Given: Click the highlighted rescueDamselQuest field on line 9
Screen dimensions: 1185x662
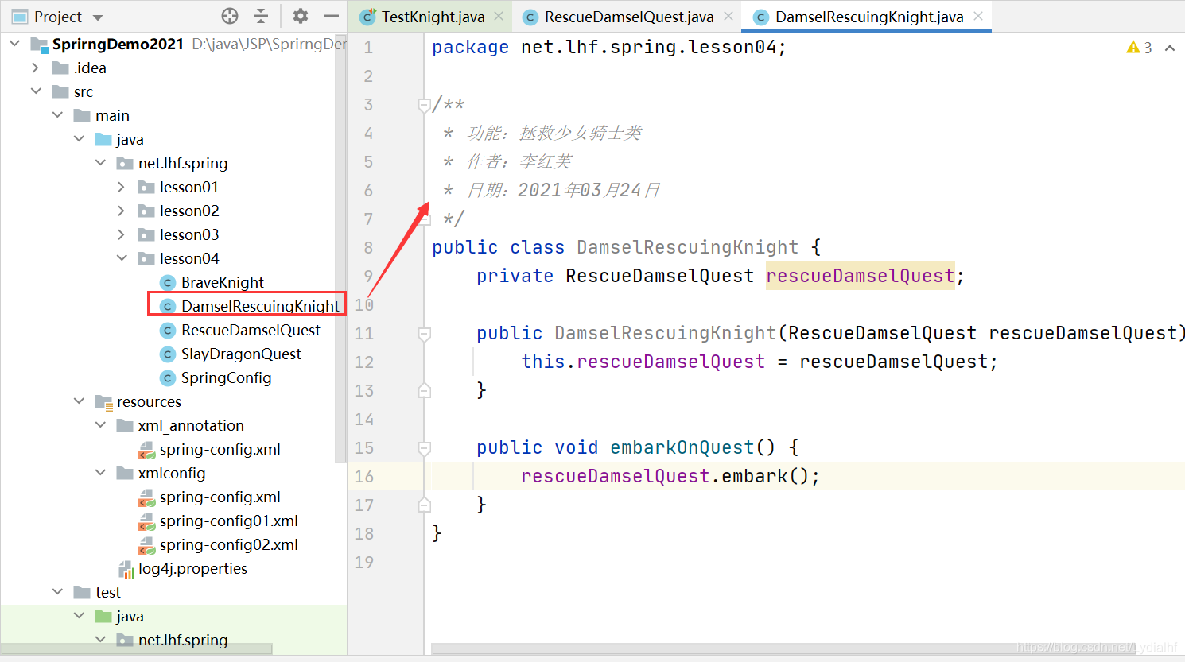Looking at the screenshot, I should click(x=860, y=276).
